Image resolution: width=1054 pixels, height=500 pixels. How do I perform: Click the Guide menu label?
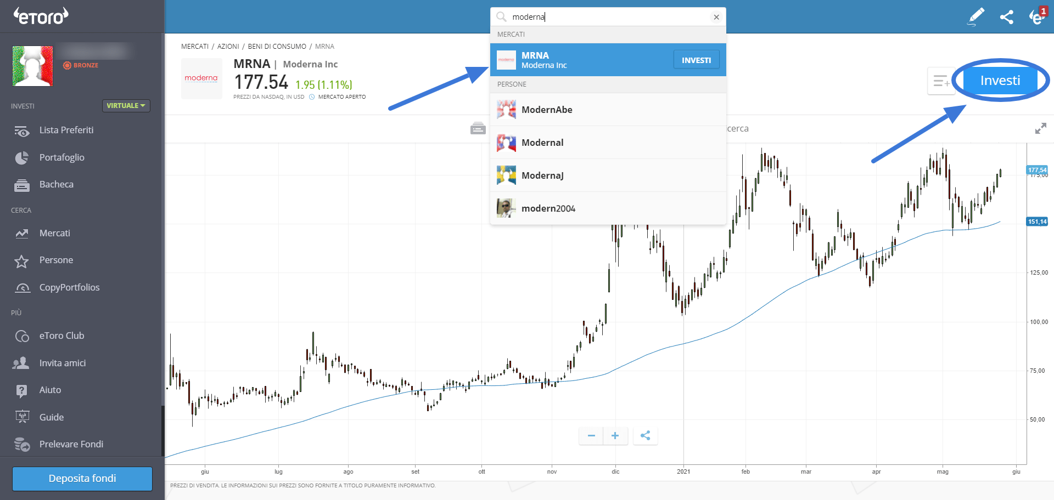pos(52,417)
